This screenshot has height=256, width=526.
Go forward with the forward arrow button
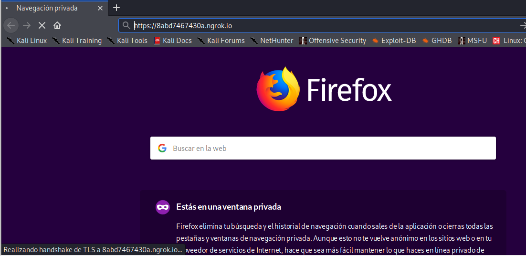[x=27, y=25]
